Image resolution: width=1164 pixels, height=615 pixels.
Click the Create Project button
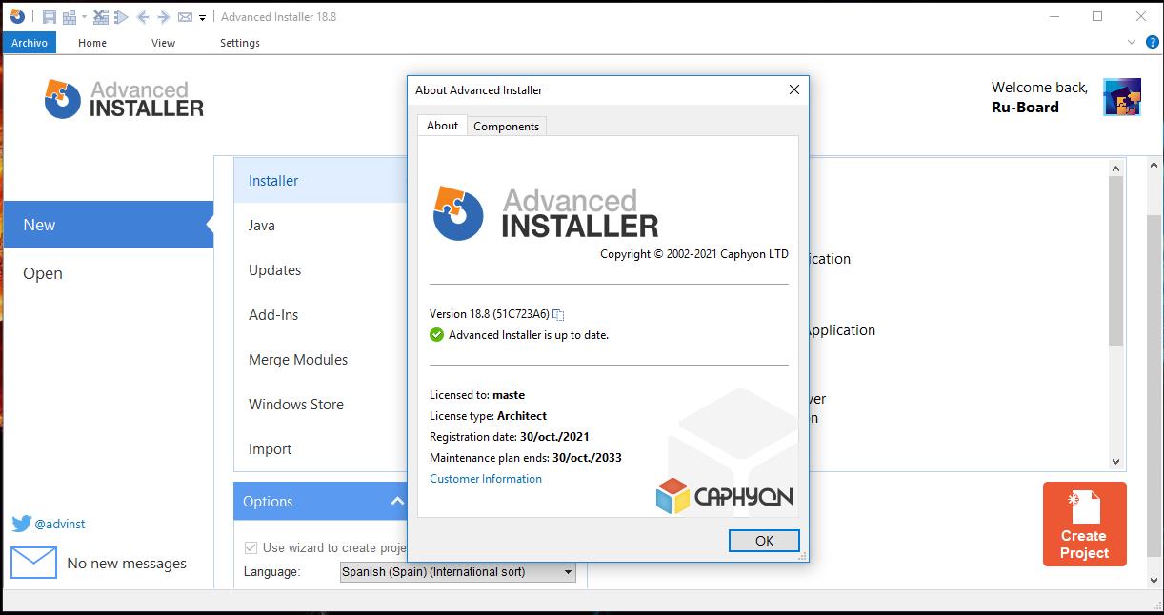[1084, 524]
